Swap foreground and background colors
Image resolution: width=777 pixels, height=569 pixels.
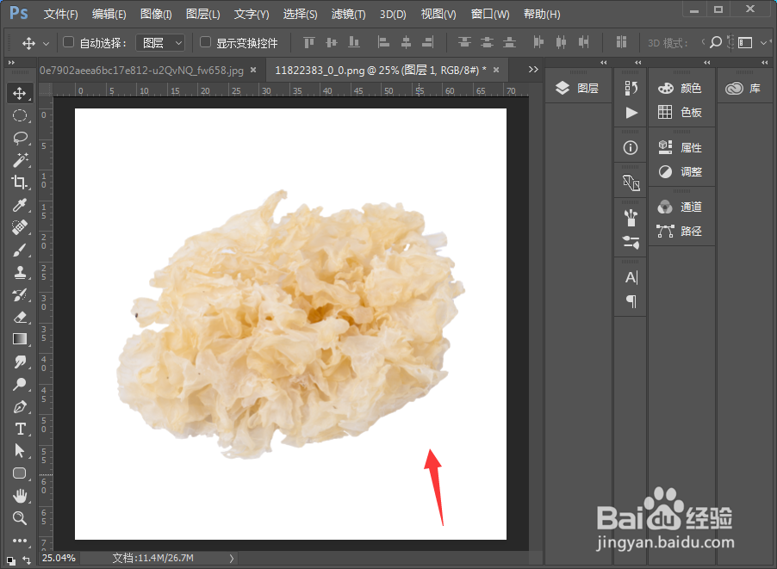pos(27,560)
